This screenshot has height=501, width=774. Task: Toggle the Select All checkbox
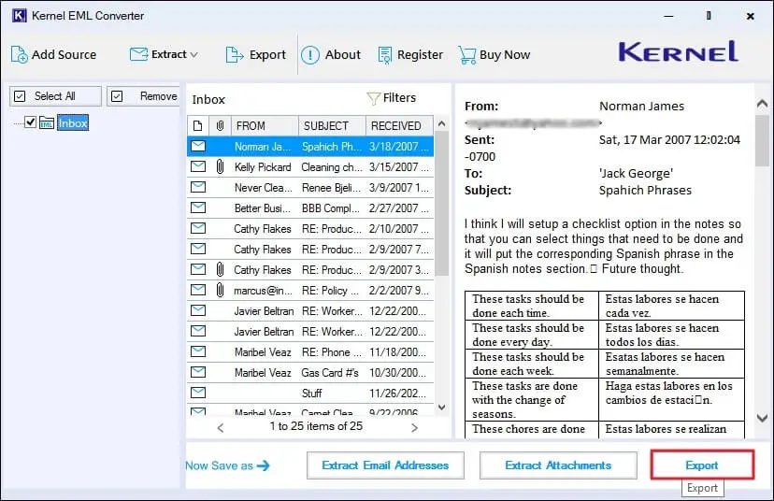click(x=20, y=96)
